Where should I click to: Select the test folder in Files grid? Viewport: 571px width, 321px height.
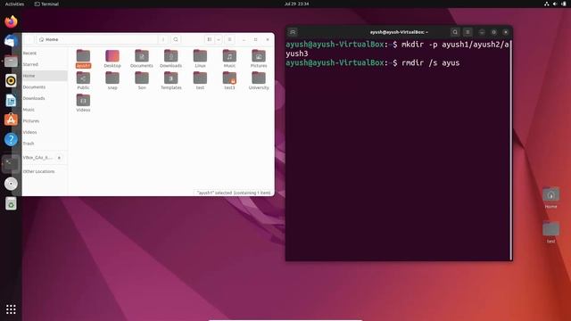pyautogui.click(x=200, y=81)
